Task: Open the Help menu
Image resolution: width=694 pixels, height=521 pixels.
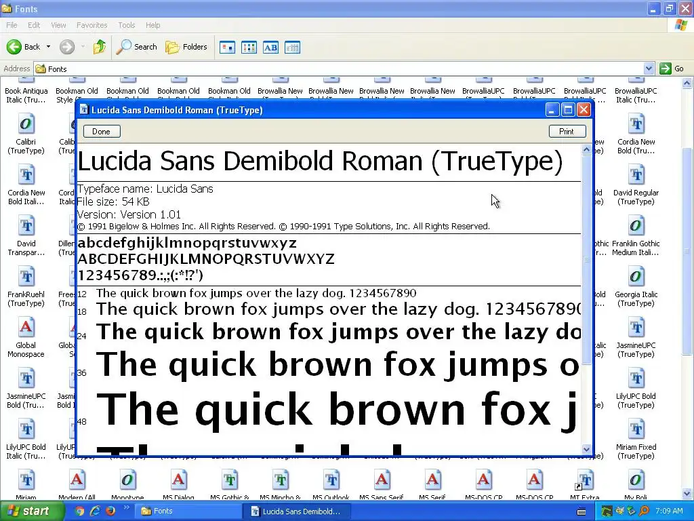Action: (153, 25)
